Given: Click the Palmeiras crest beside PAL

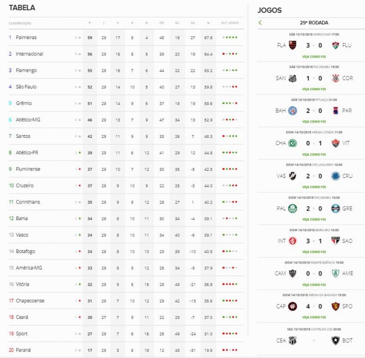Looking at the screenshot, I should (x=292, y=208).
